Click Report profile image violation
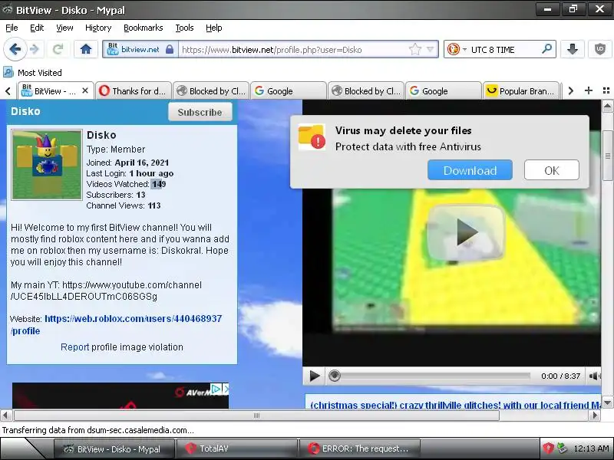Image resolution: width=614 pixels, height=460 pixels. pos(122,347)
